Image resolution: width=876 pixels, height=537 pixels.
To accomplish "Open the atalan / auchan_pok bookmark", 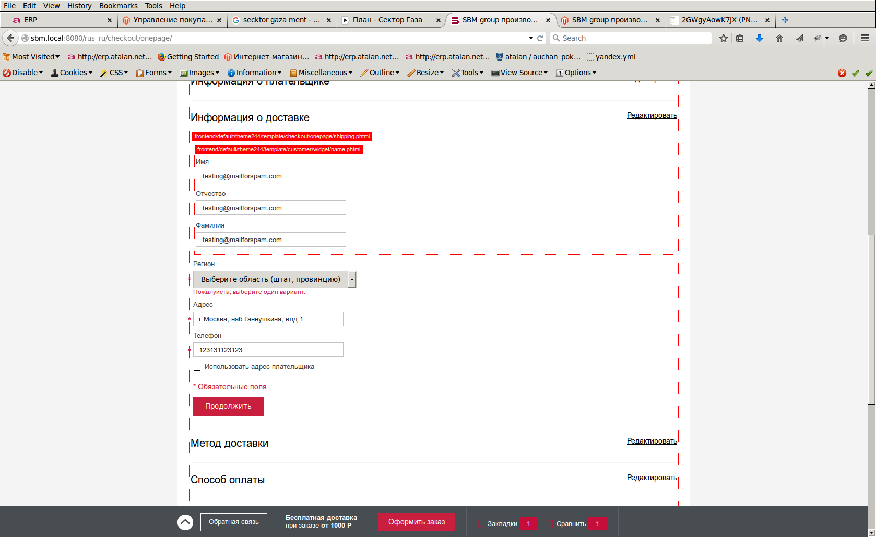I will pyautogui.click(x=538, y=57).
